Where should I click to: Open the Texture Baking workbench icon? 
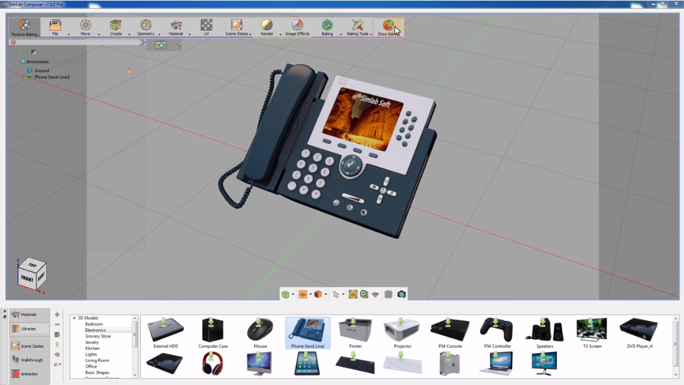pos(24,25)
